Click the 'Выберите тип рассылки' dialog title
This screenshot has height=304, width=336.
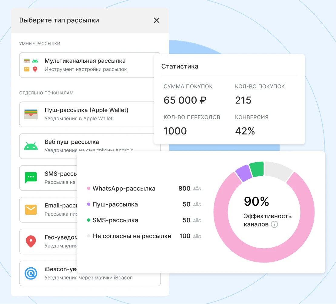pyautogui.click(x=59, y=20)
